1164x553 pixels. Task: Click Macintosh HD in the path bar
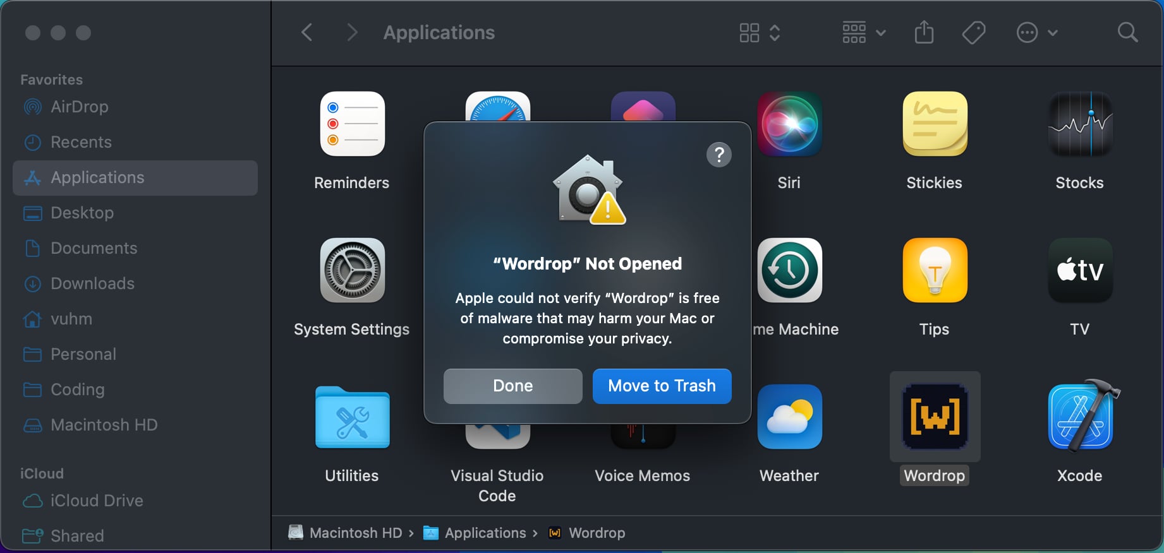pos(346,533)
